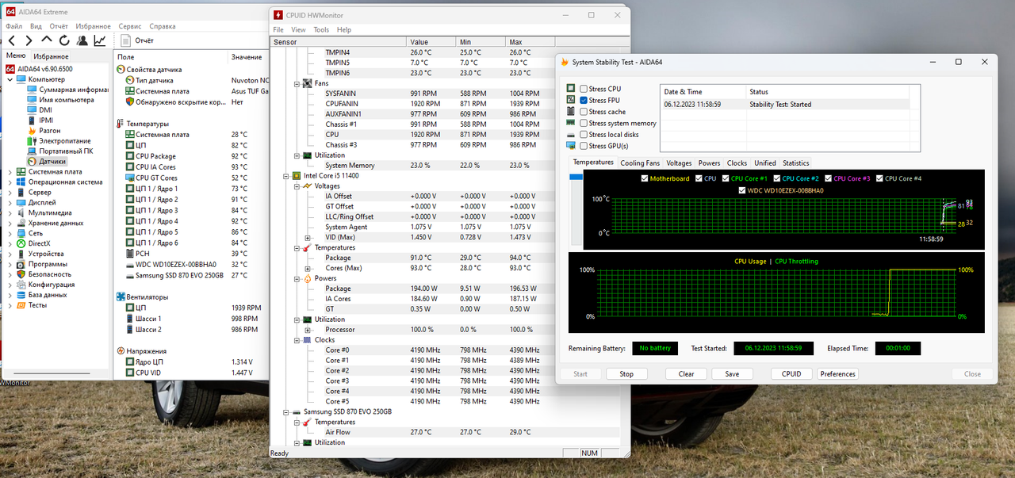
Task: Expand Хранение данных tree node
Action: [x=10, y=223]
